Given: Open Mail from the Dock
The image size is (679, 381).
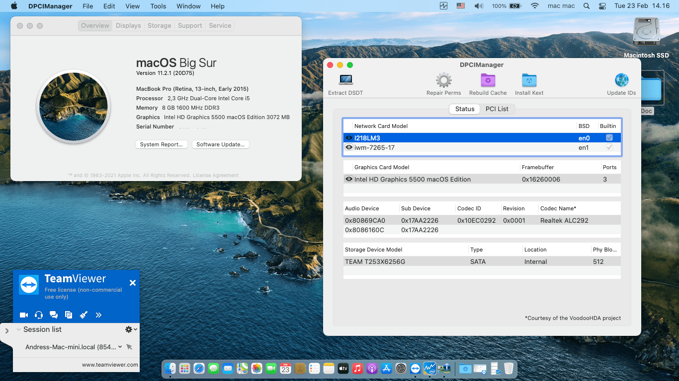Looking at the screenshot, I should click(228, 369).
